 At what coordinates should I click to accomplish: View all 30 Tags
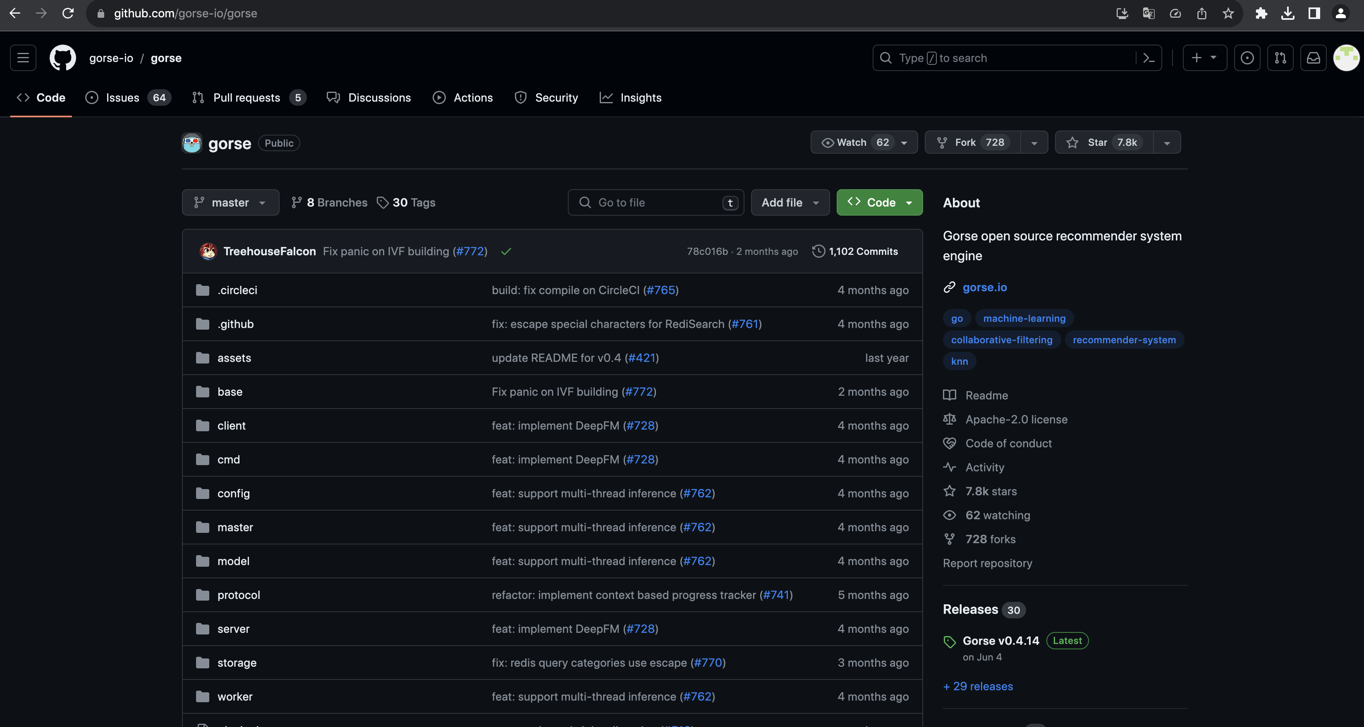[x=406, y=202]
